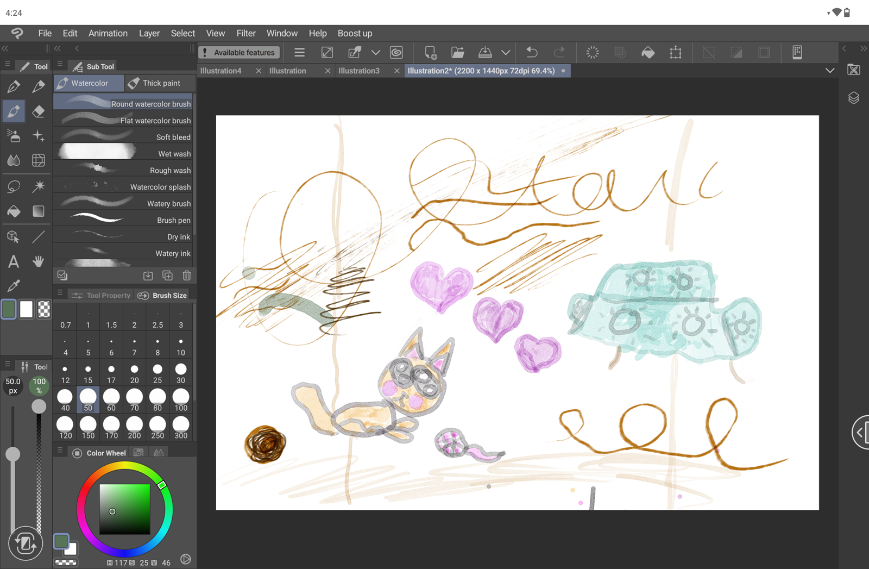Select brush size 100
The height and width of the screenshot is (569, 869).
pyautogui.click(x=181, y=399)
